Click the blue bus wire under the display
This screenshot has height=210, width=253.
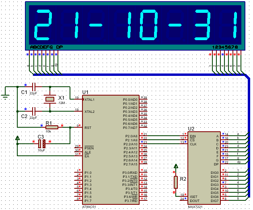(139, 75)
